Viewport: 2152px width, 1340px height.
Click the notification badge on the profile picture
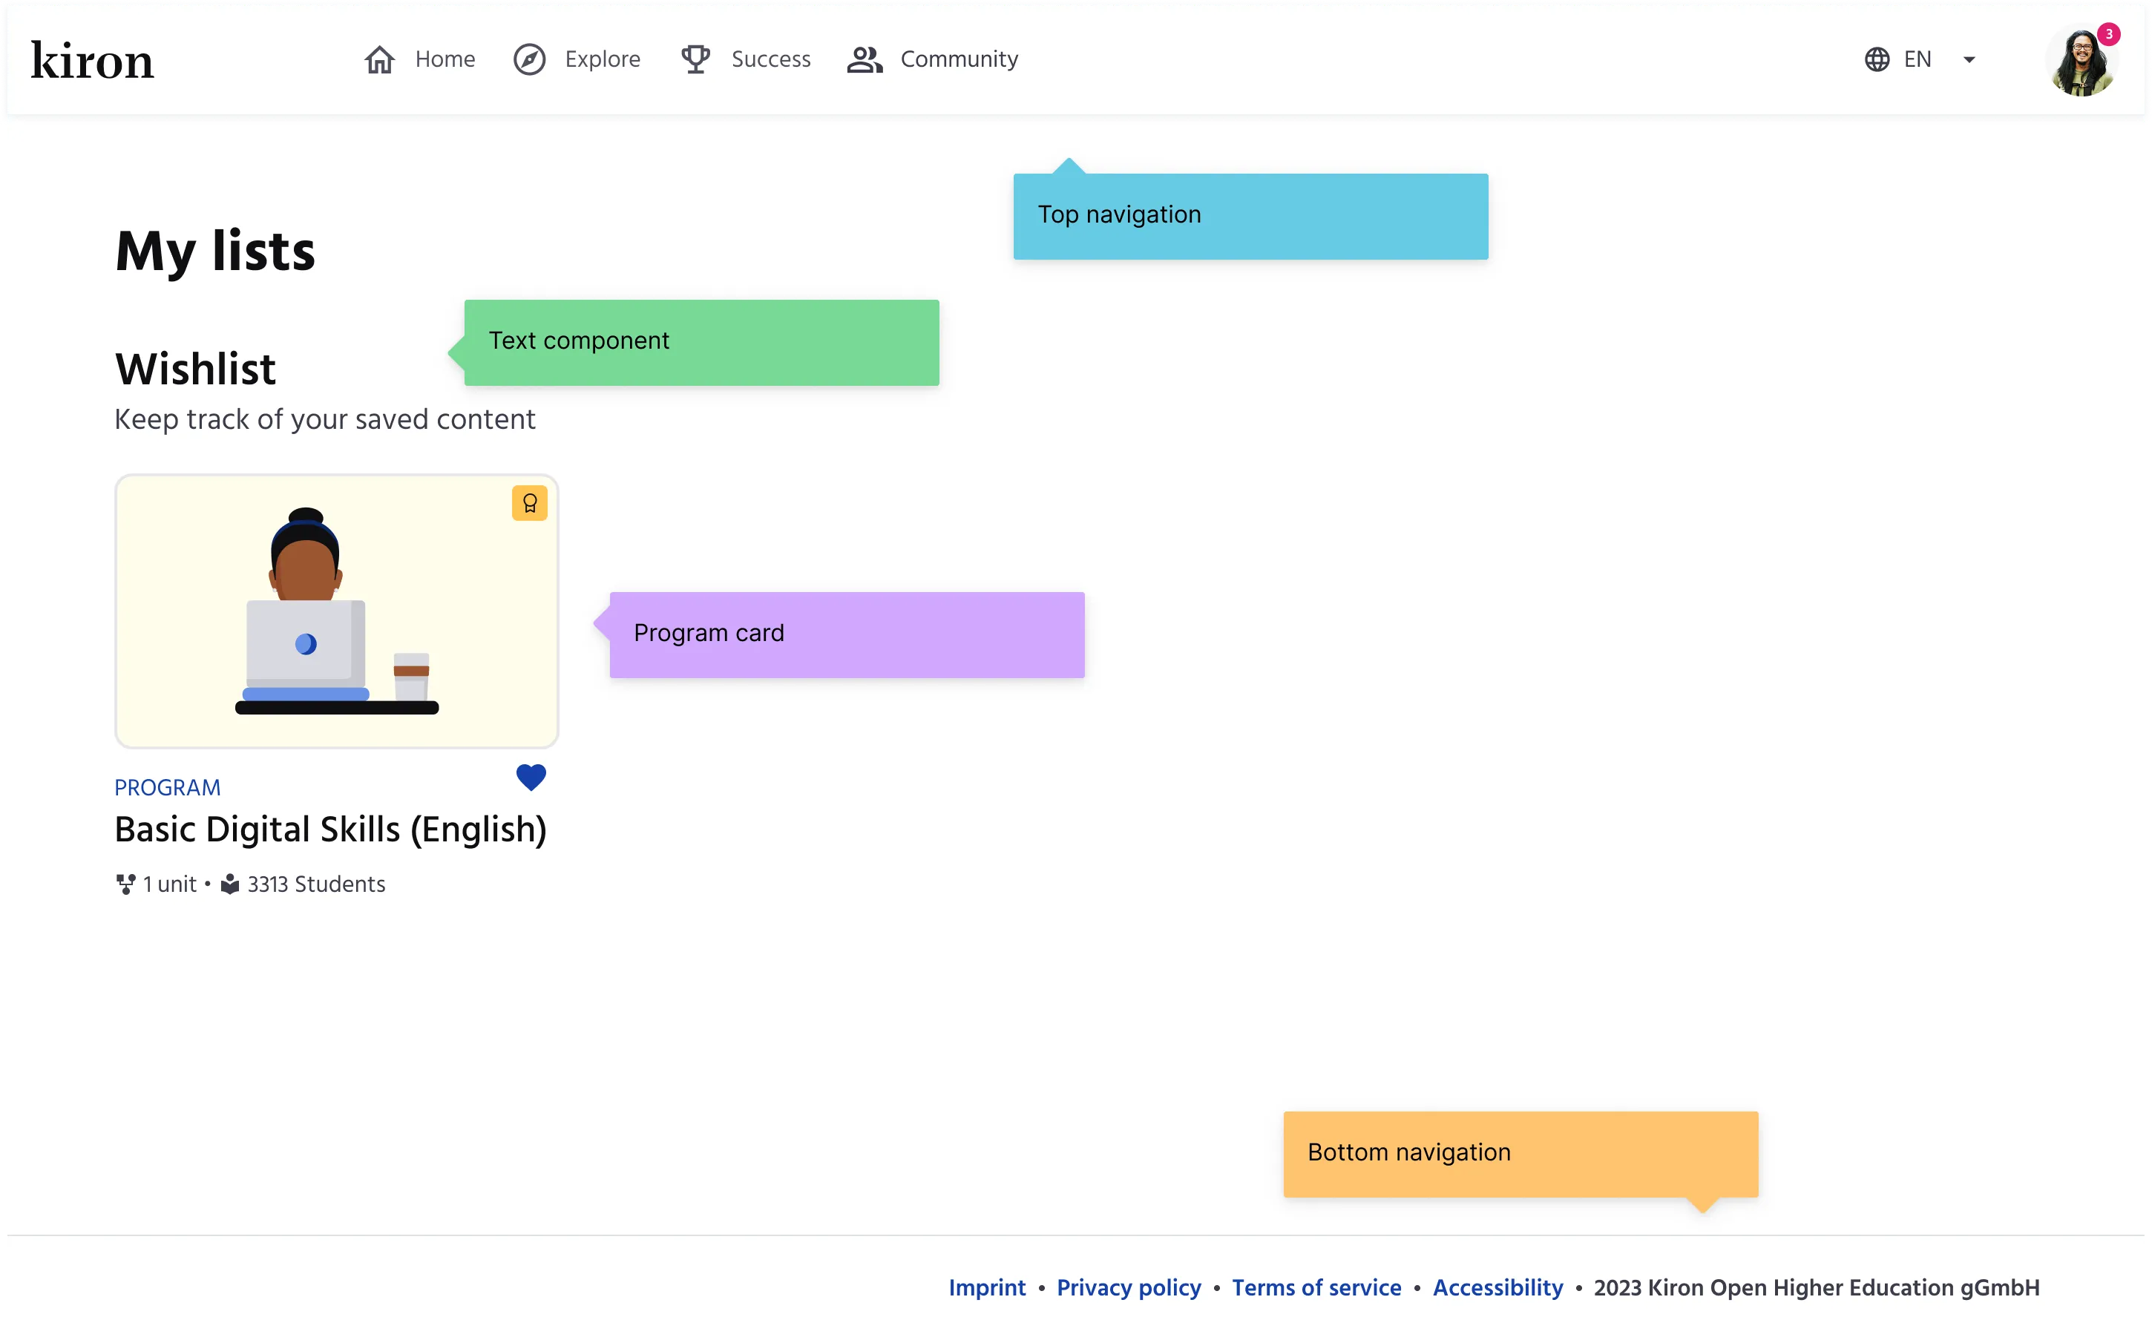point(2110,35)
